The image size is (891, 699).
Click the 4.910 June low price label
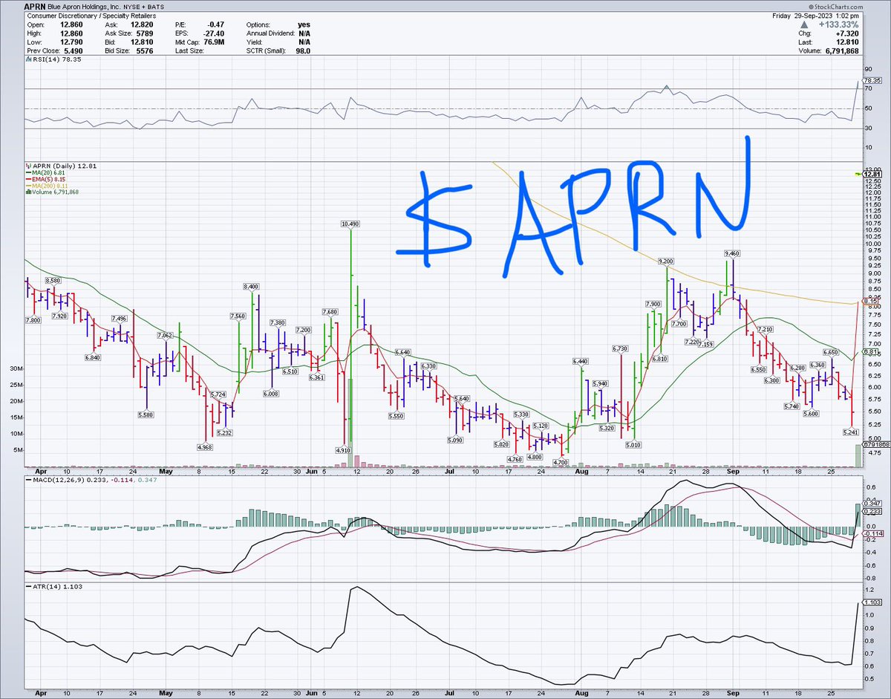343,449
